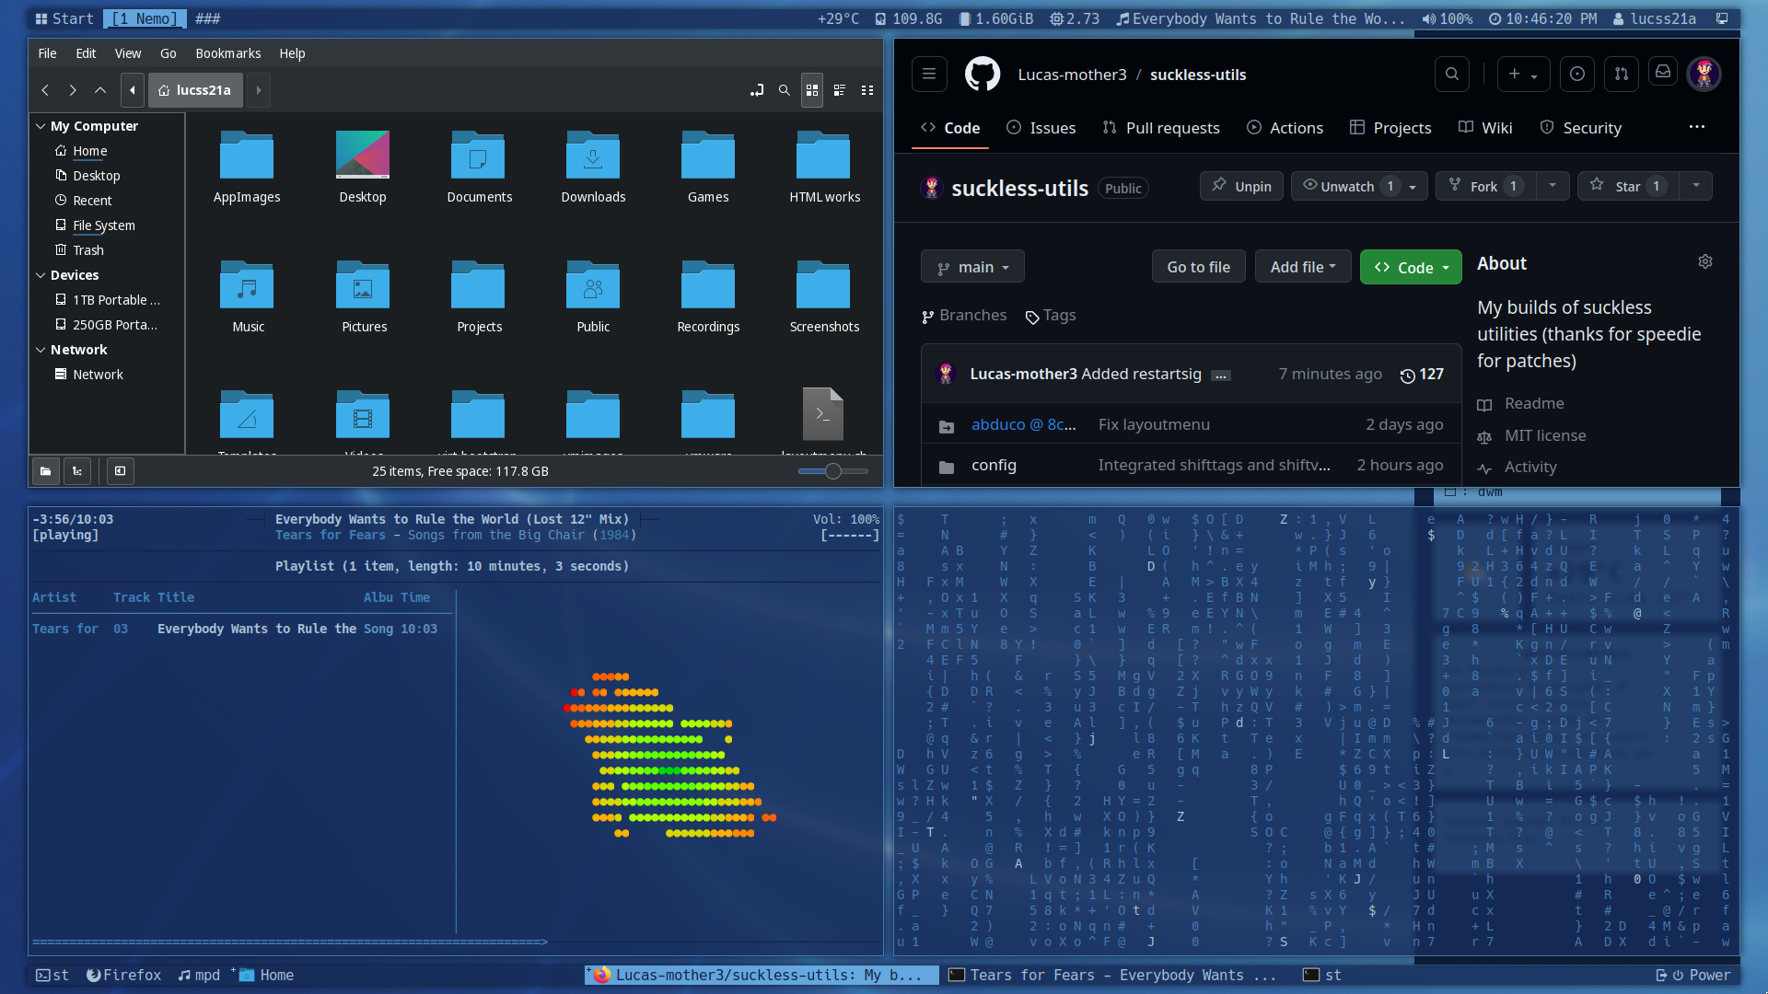The width and height of the screenshot is (1768, 994).
Task: Click lucss21a home path button
Action: [195, 90]
